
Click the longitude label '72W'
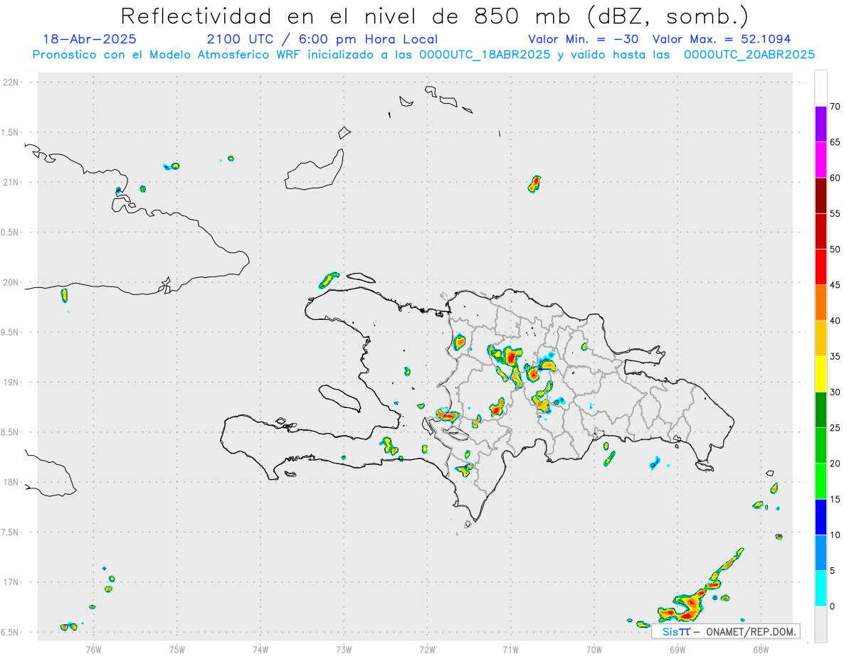(427, 649)
